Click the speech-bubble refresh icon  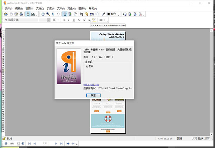point(125,14)
